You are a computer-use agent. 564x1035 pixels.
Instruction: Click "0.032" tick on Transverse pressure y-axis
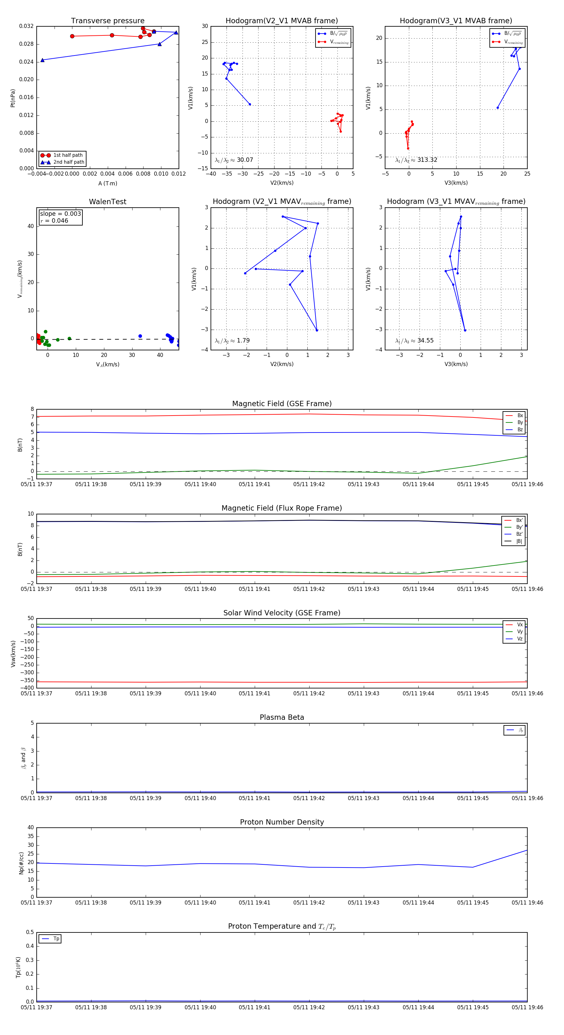tap(27, 26)
